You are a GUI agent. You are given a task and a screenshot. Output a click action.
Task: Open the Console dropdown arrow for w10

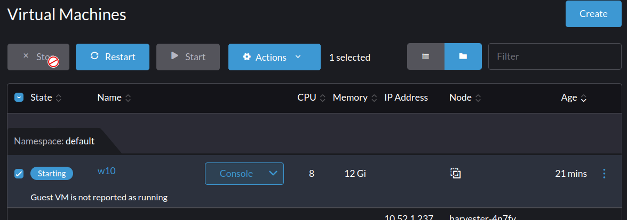click(273, 173)
